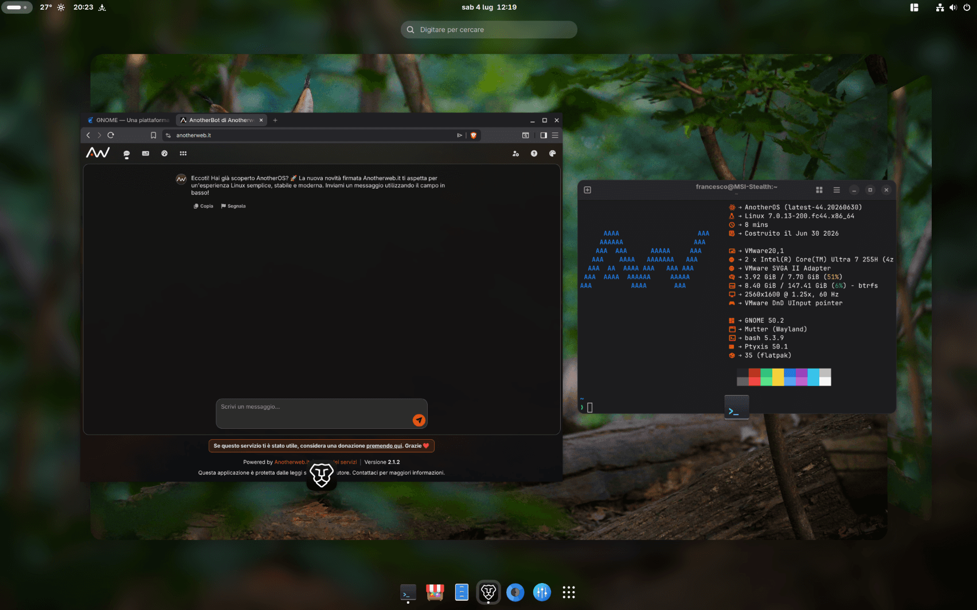Toggle the Brave sidebar panel
Image resolution: width=977 pixels, height=610 pixels.
tap(544, 135)
